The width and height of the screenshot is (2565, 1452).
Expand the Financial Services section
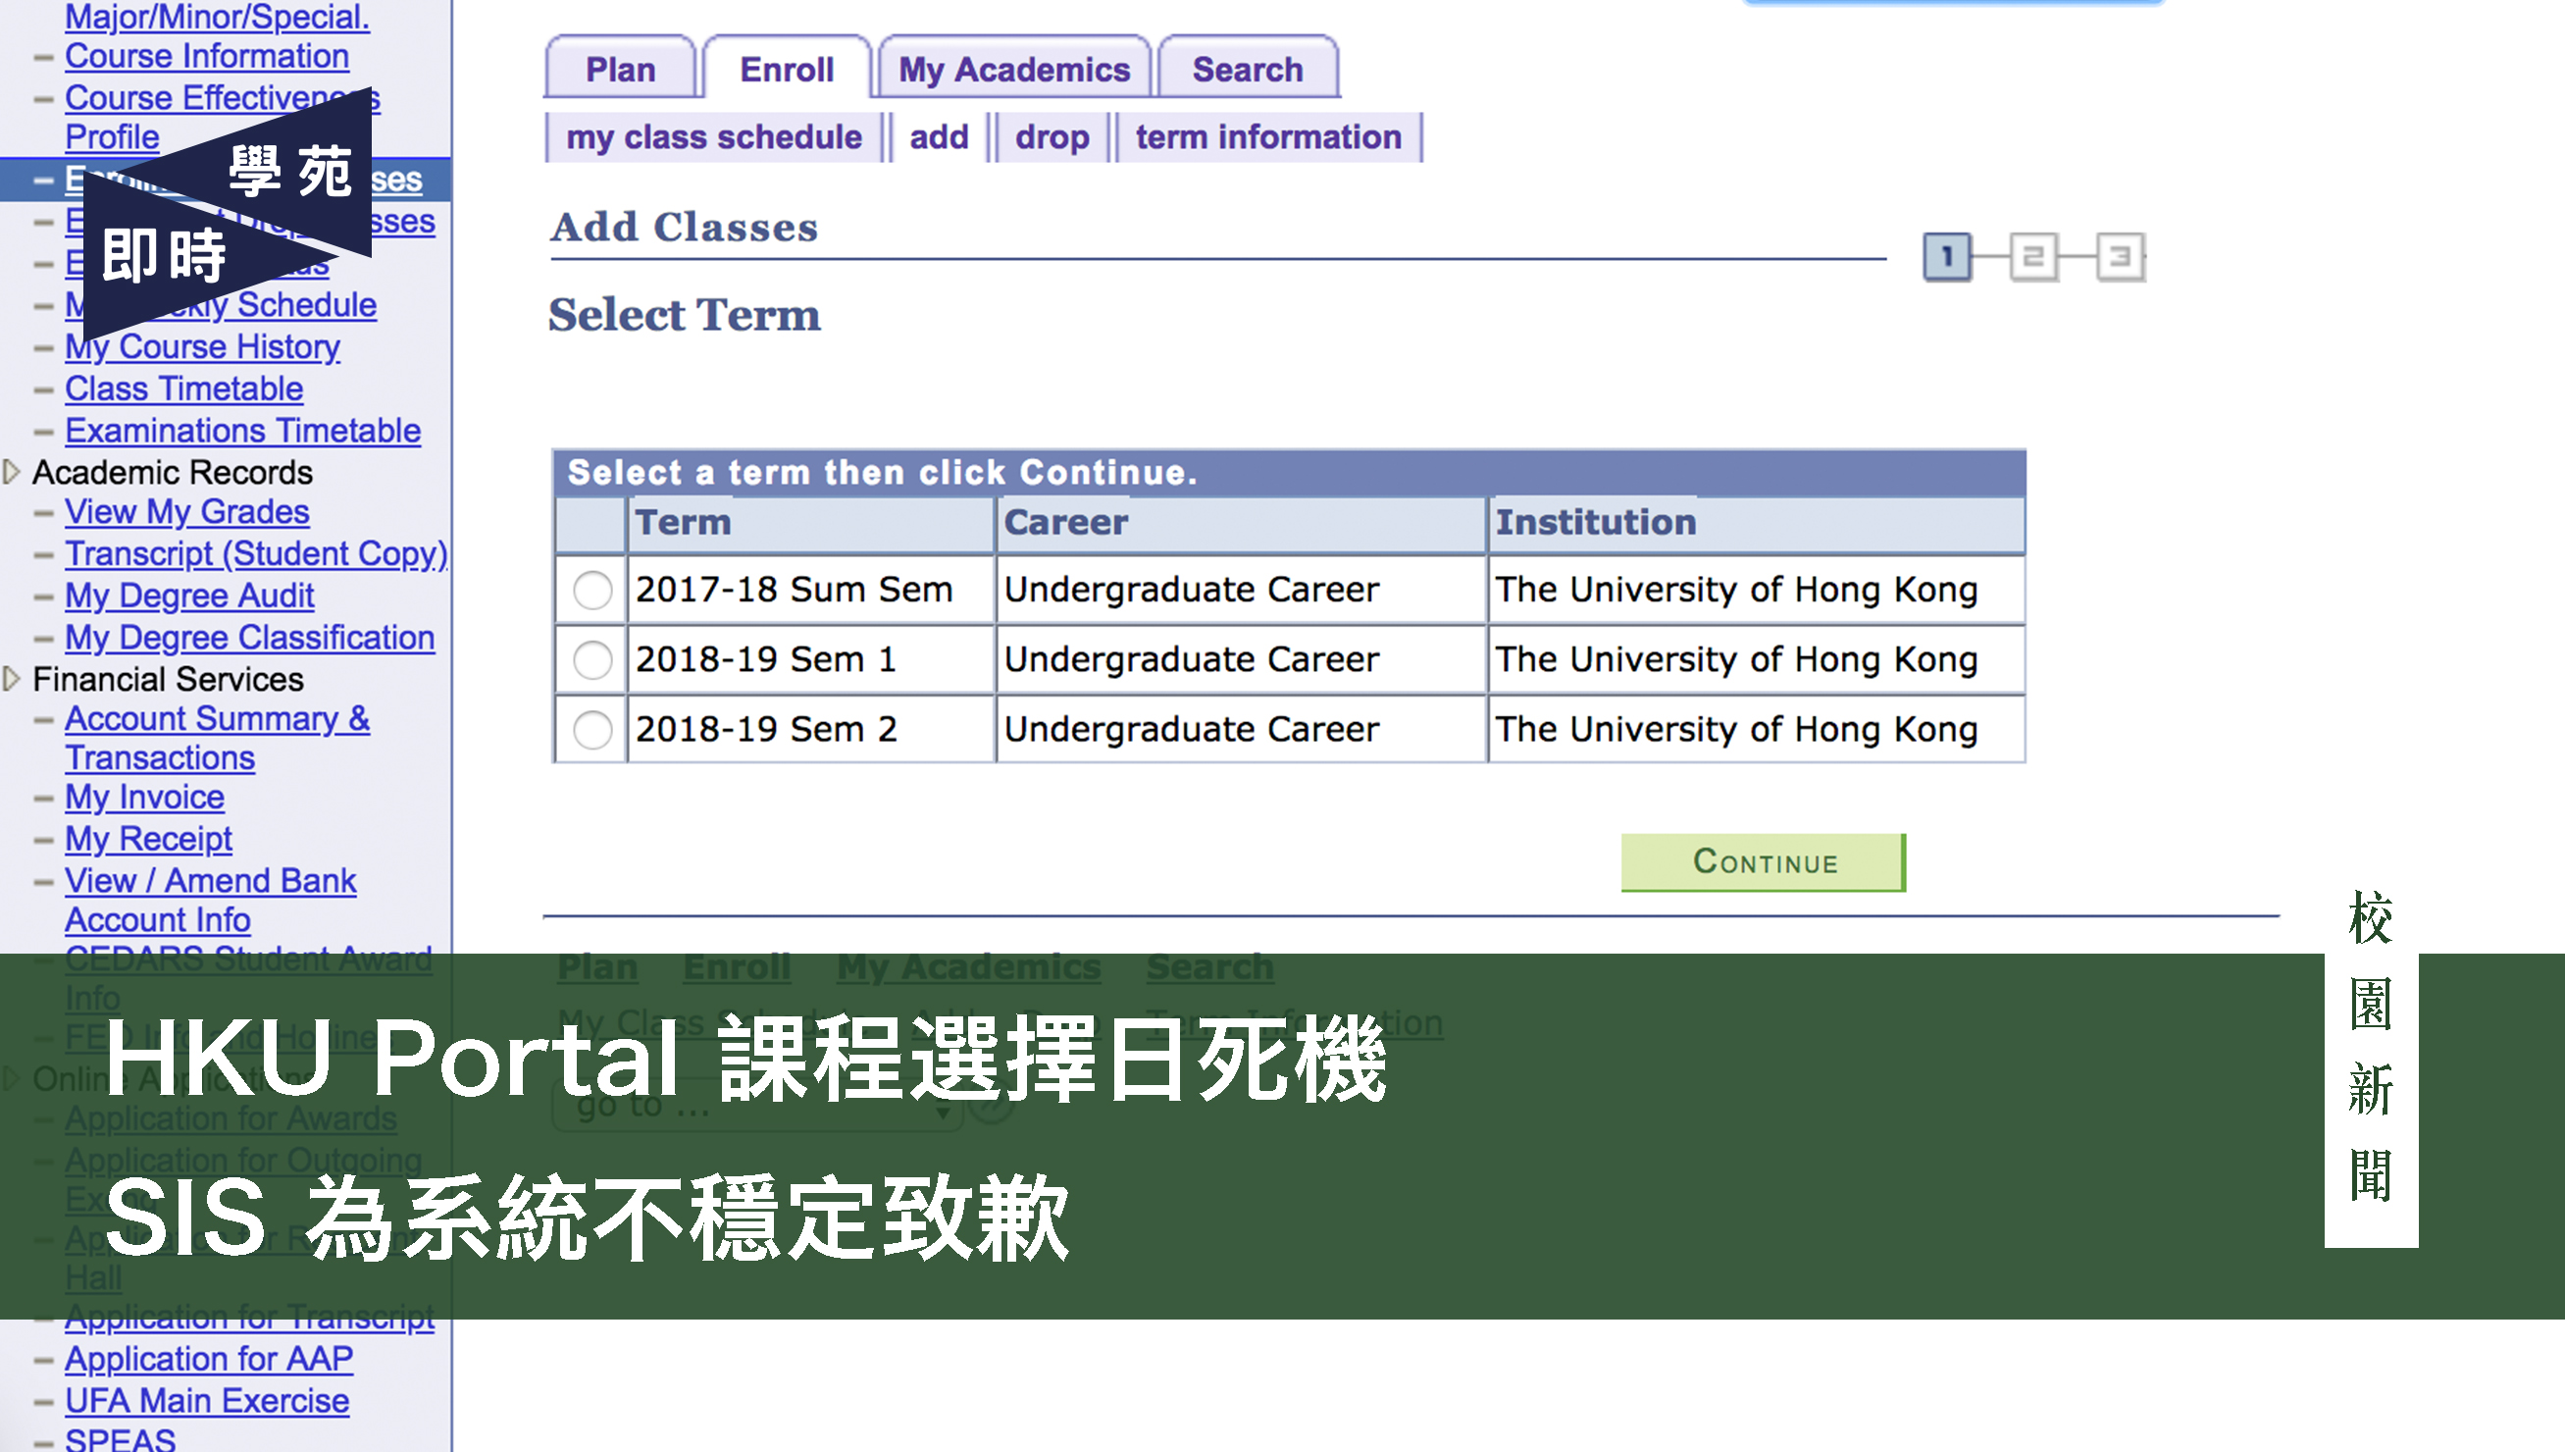[12, 679]
